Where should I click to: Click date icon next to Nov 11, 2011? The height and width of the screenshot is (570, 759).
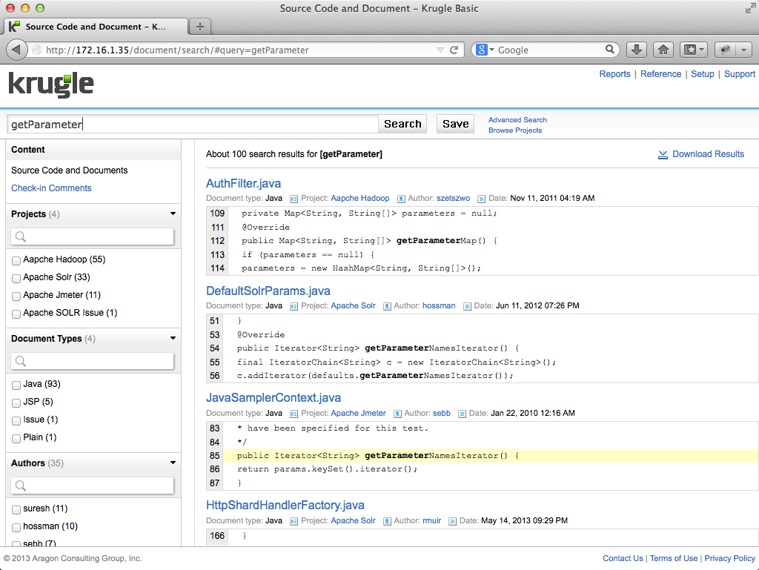(x=481, y=199)
